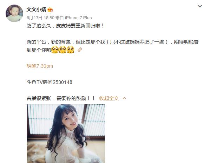Click the middle wide-eyed emoji
204x164 pixels.
click(x=63, y=50)
